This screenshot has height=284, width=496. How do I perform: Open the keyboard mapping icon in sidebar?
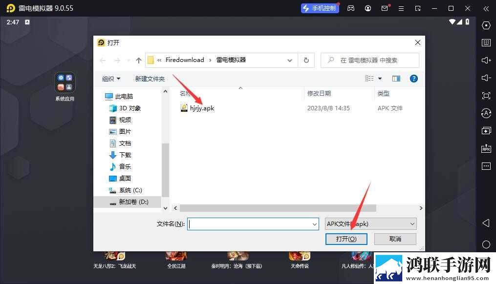[486, 42]
